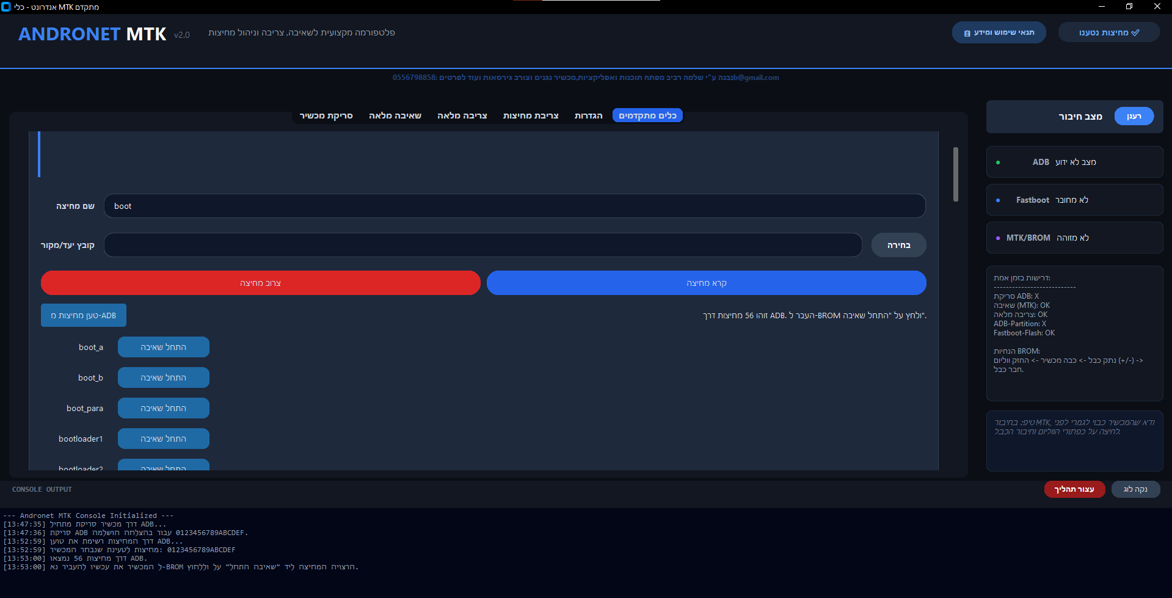The image size is (1172, 598).
Task: Open the 'הגדרות' settings tab
Action: point(588,115)
